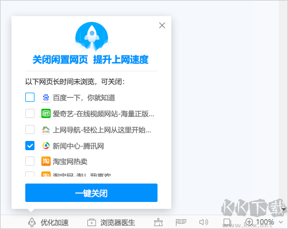
Task: Check the 爱奇艺 page checkbox
Action: tap(30, 113)
